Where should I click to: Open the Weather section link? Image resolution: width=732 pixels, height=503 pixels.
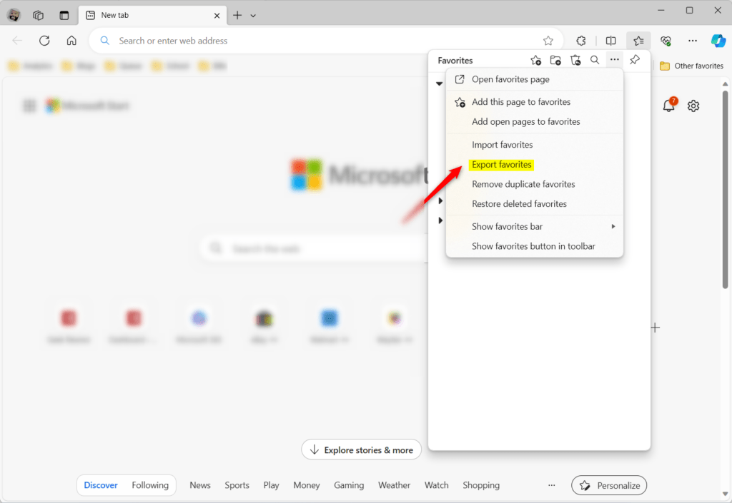394,485
